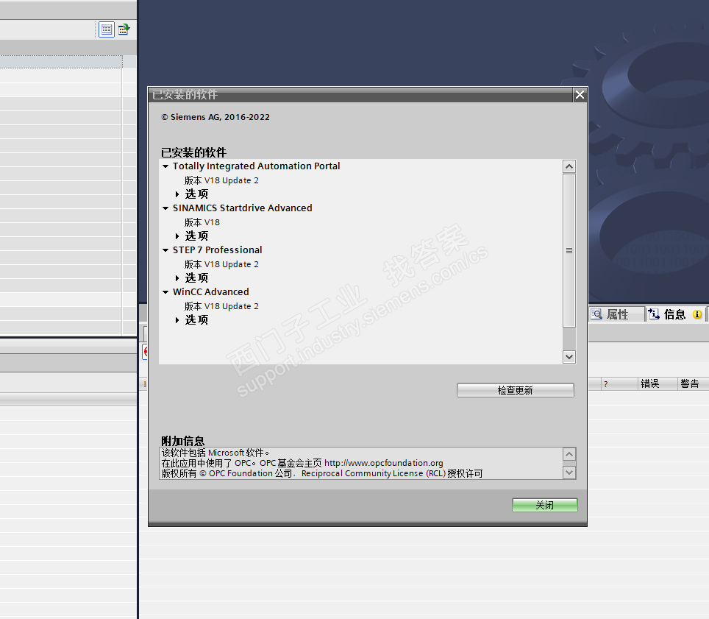Click the 检查更新 button
Image resolution: width=709 pixels, height=619 pixels.
[516, 390]
